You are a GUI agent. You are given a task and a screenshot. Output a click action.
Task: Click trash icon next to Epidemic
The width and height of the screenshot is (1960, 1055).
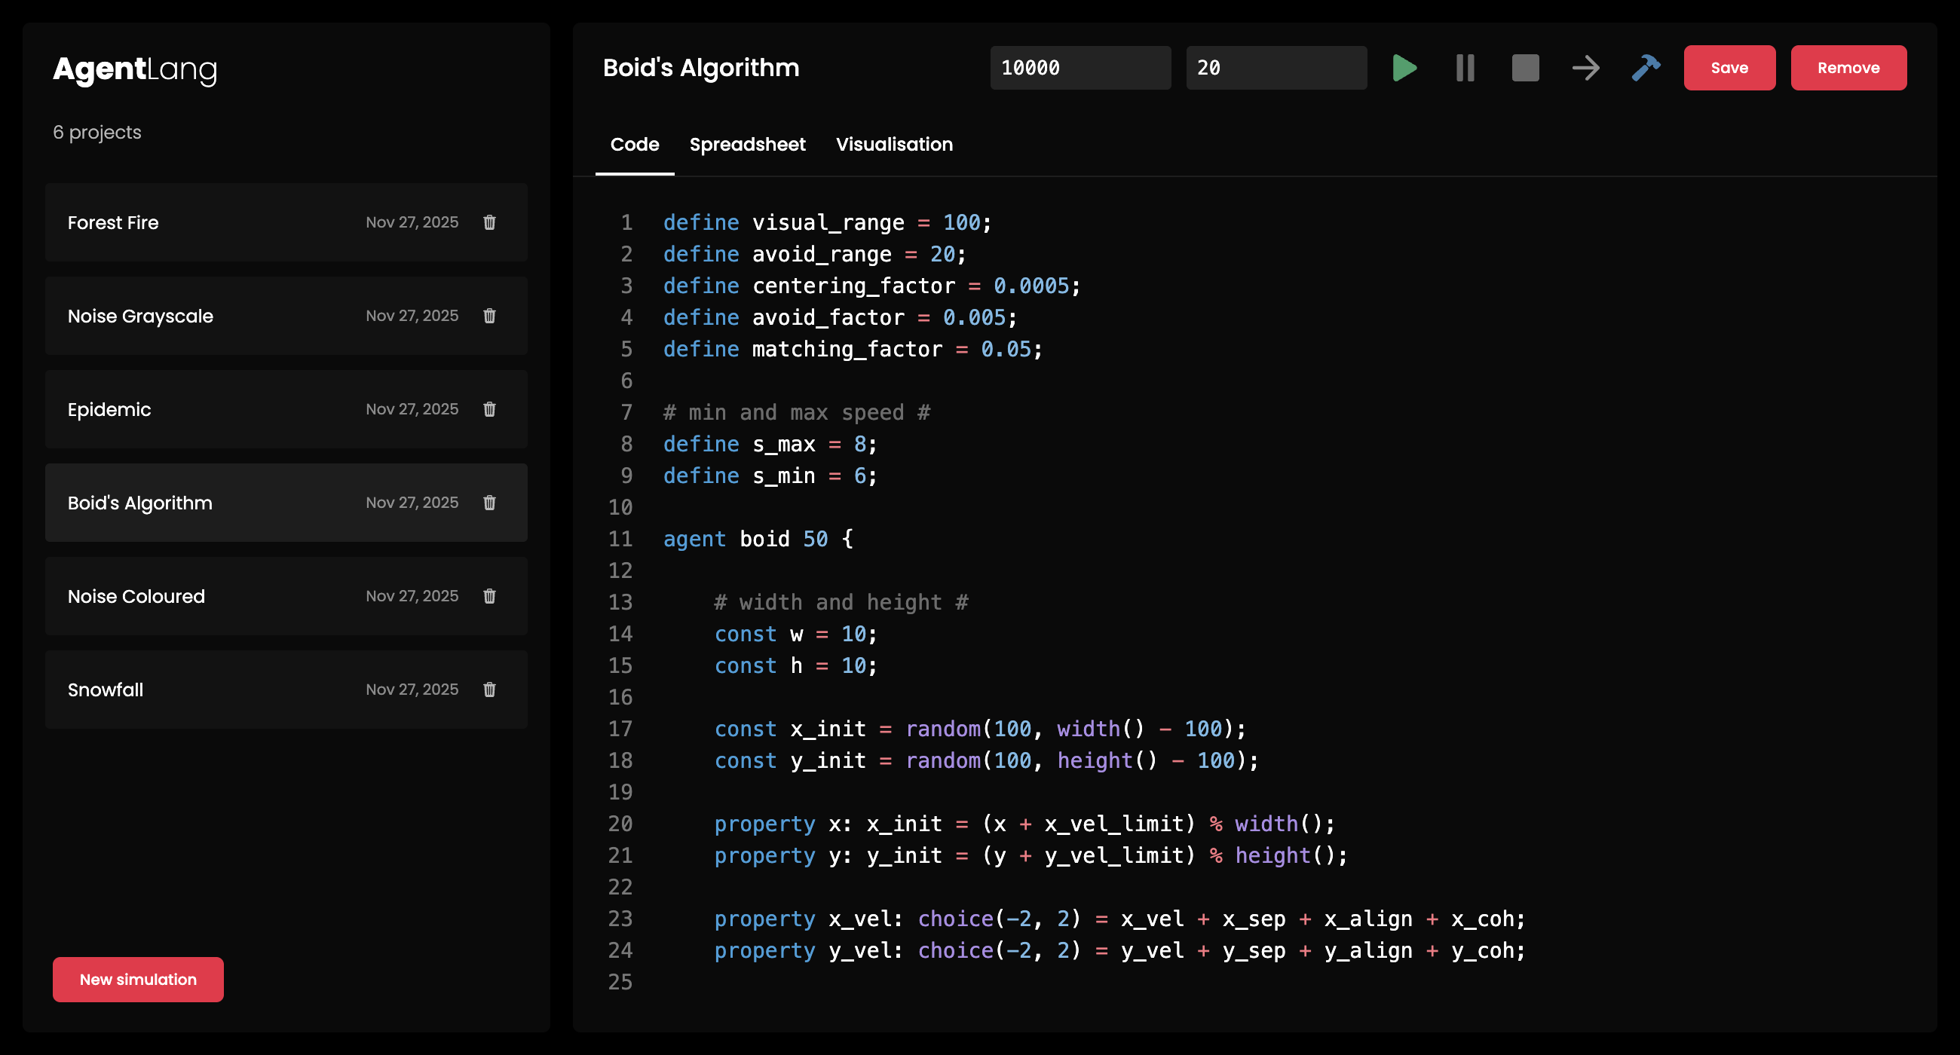point(489,409)
